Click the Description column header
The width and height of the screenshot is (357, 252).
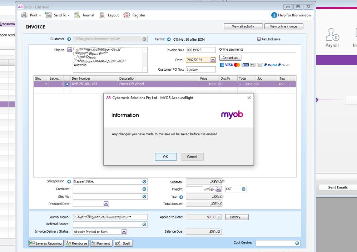click(x=158, y=78)
